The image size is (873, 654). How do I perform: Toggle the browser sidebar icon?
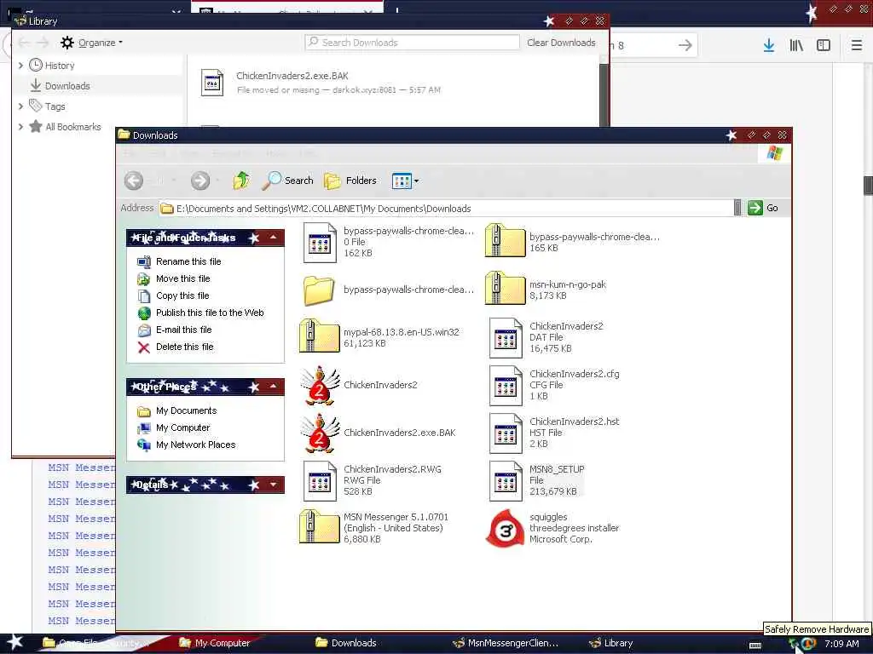click(824, 45)
